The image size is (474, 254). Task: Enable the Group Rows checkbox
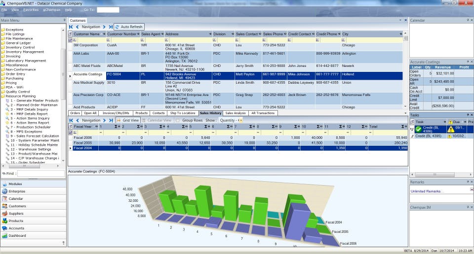coord(178,120)
